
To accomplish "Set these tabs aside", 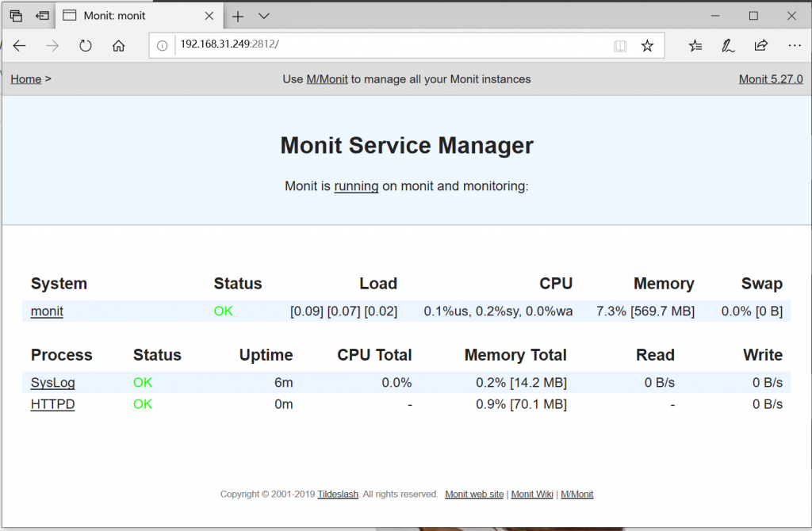I will (x=43, y=16).
